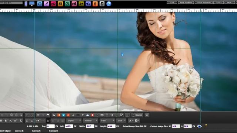This screenshot has width=237, height=133.
Task: Click the Height input field
Action: tap(111, 126)
